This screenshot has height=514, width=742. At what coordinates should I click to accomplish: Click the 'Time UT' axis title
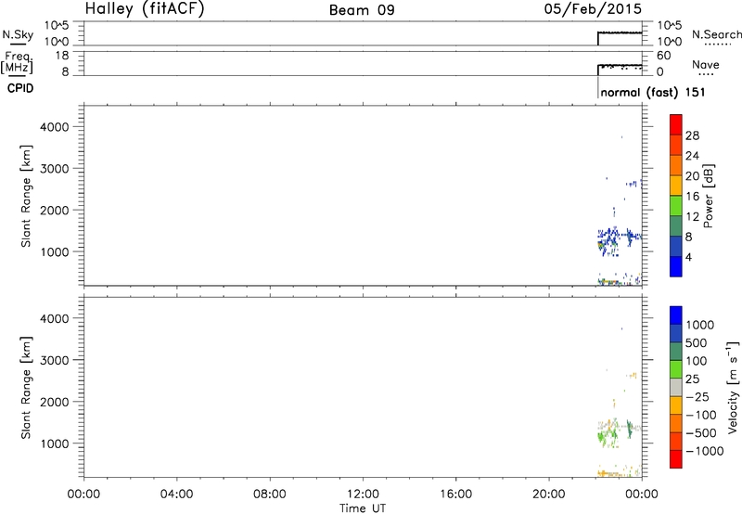click(363, 508)
